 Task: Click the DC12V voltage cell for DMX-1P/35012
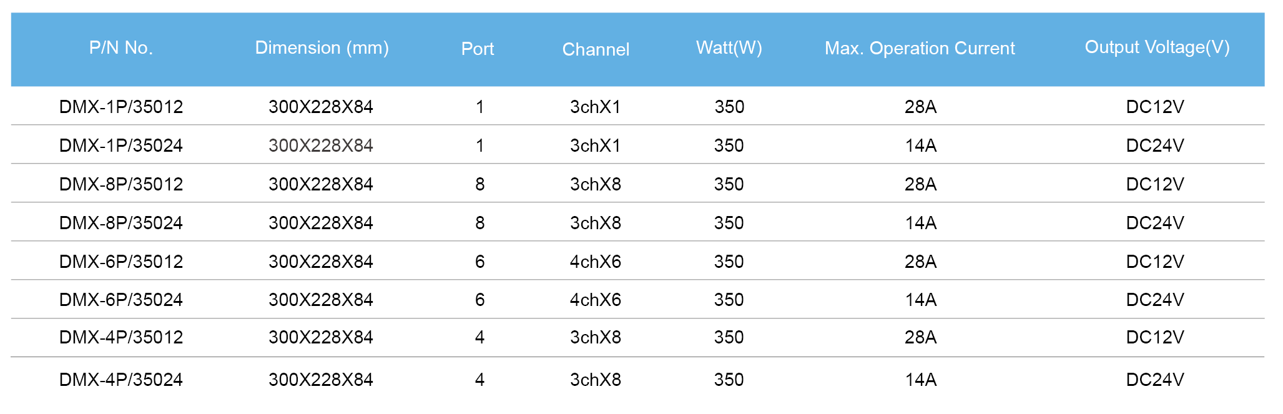tap(1155, 107)
